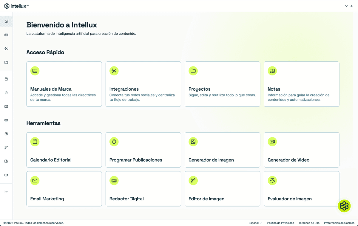Open the Generador de Imagen tool title
Image resolution: width=358 pixels, height=226 pixels.
point(211,160)
